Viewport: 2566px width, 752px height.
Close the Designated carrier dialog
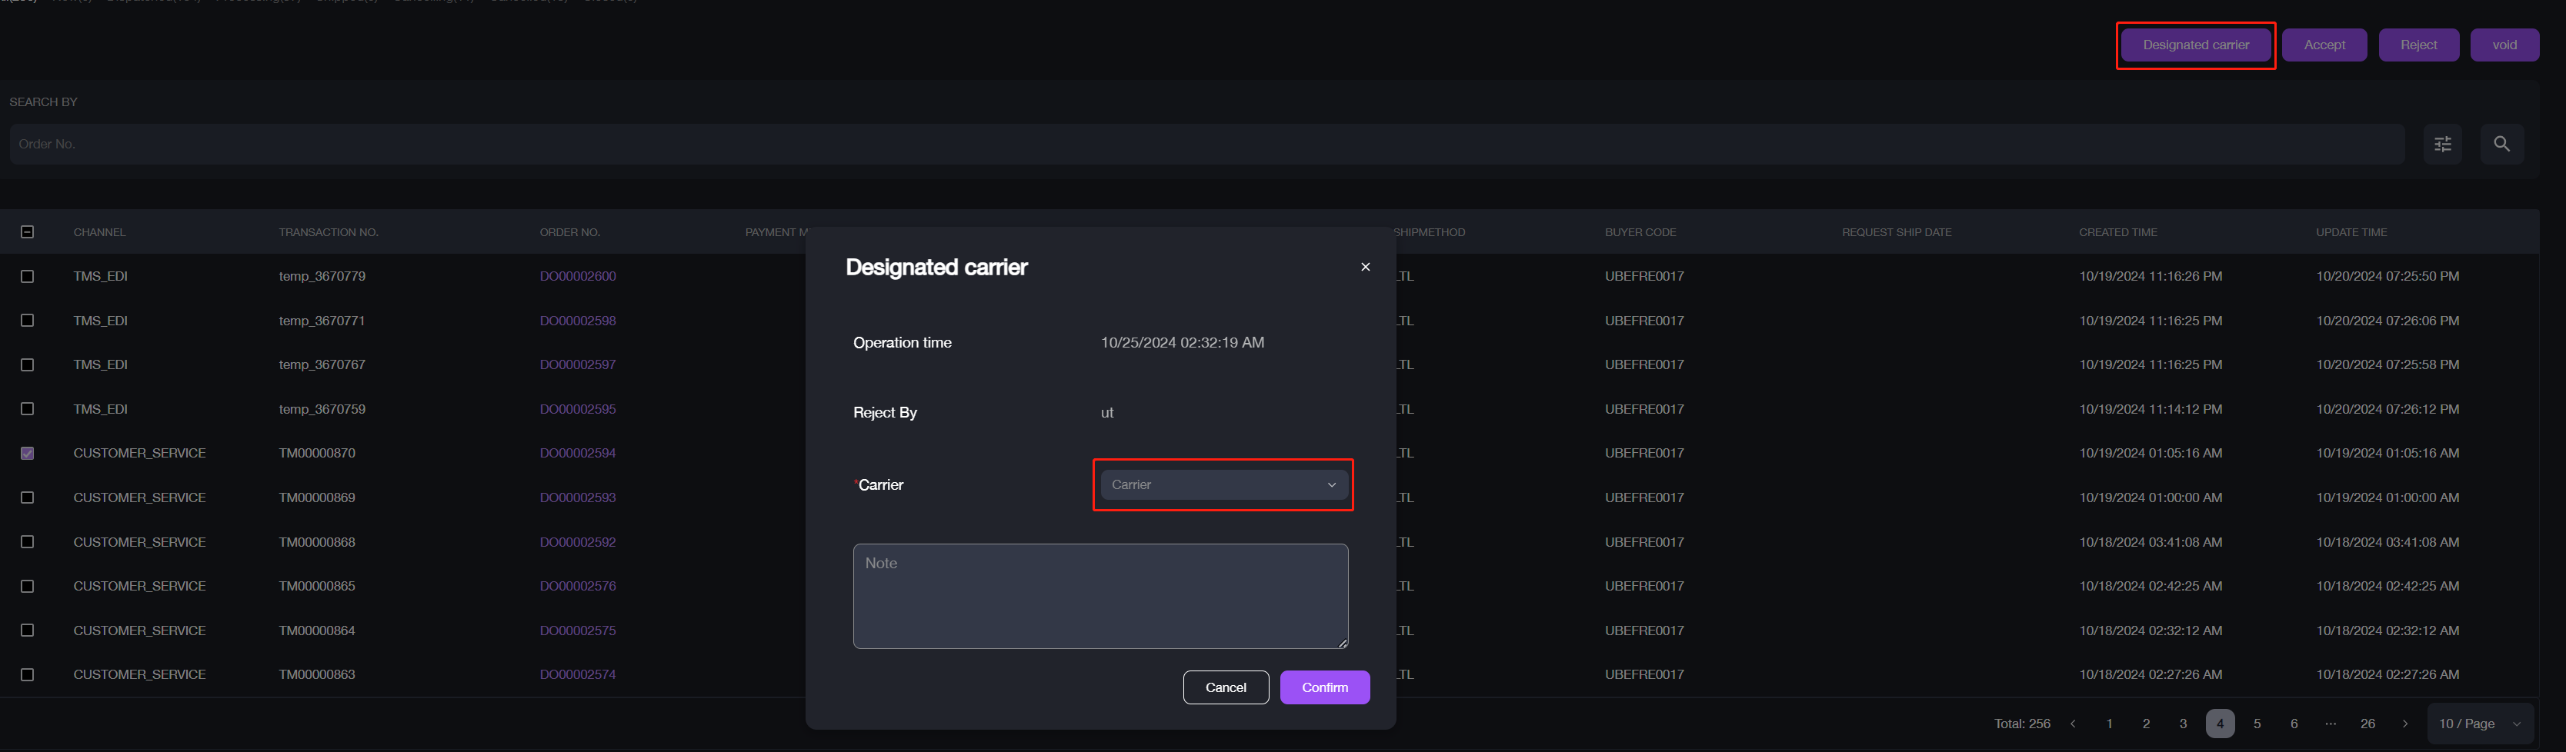tap(1365, 267)
